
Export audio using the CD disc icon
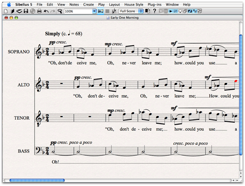(x=33, y=11)
